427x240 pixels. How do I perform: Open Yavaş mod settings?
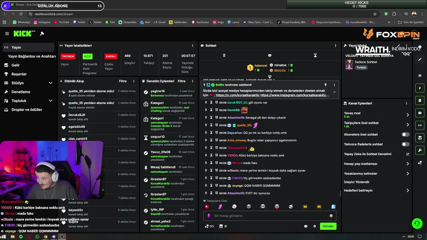(377, 115)
